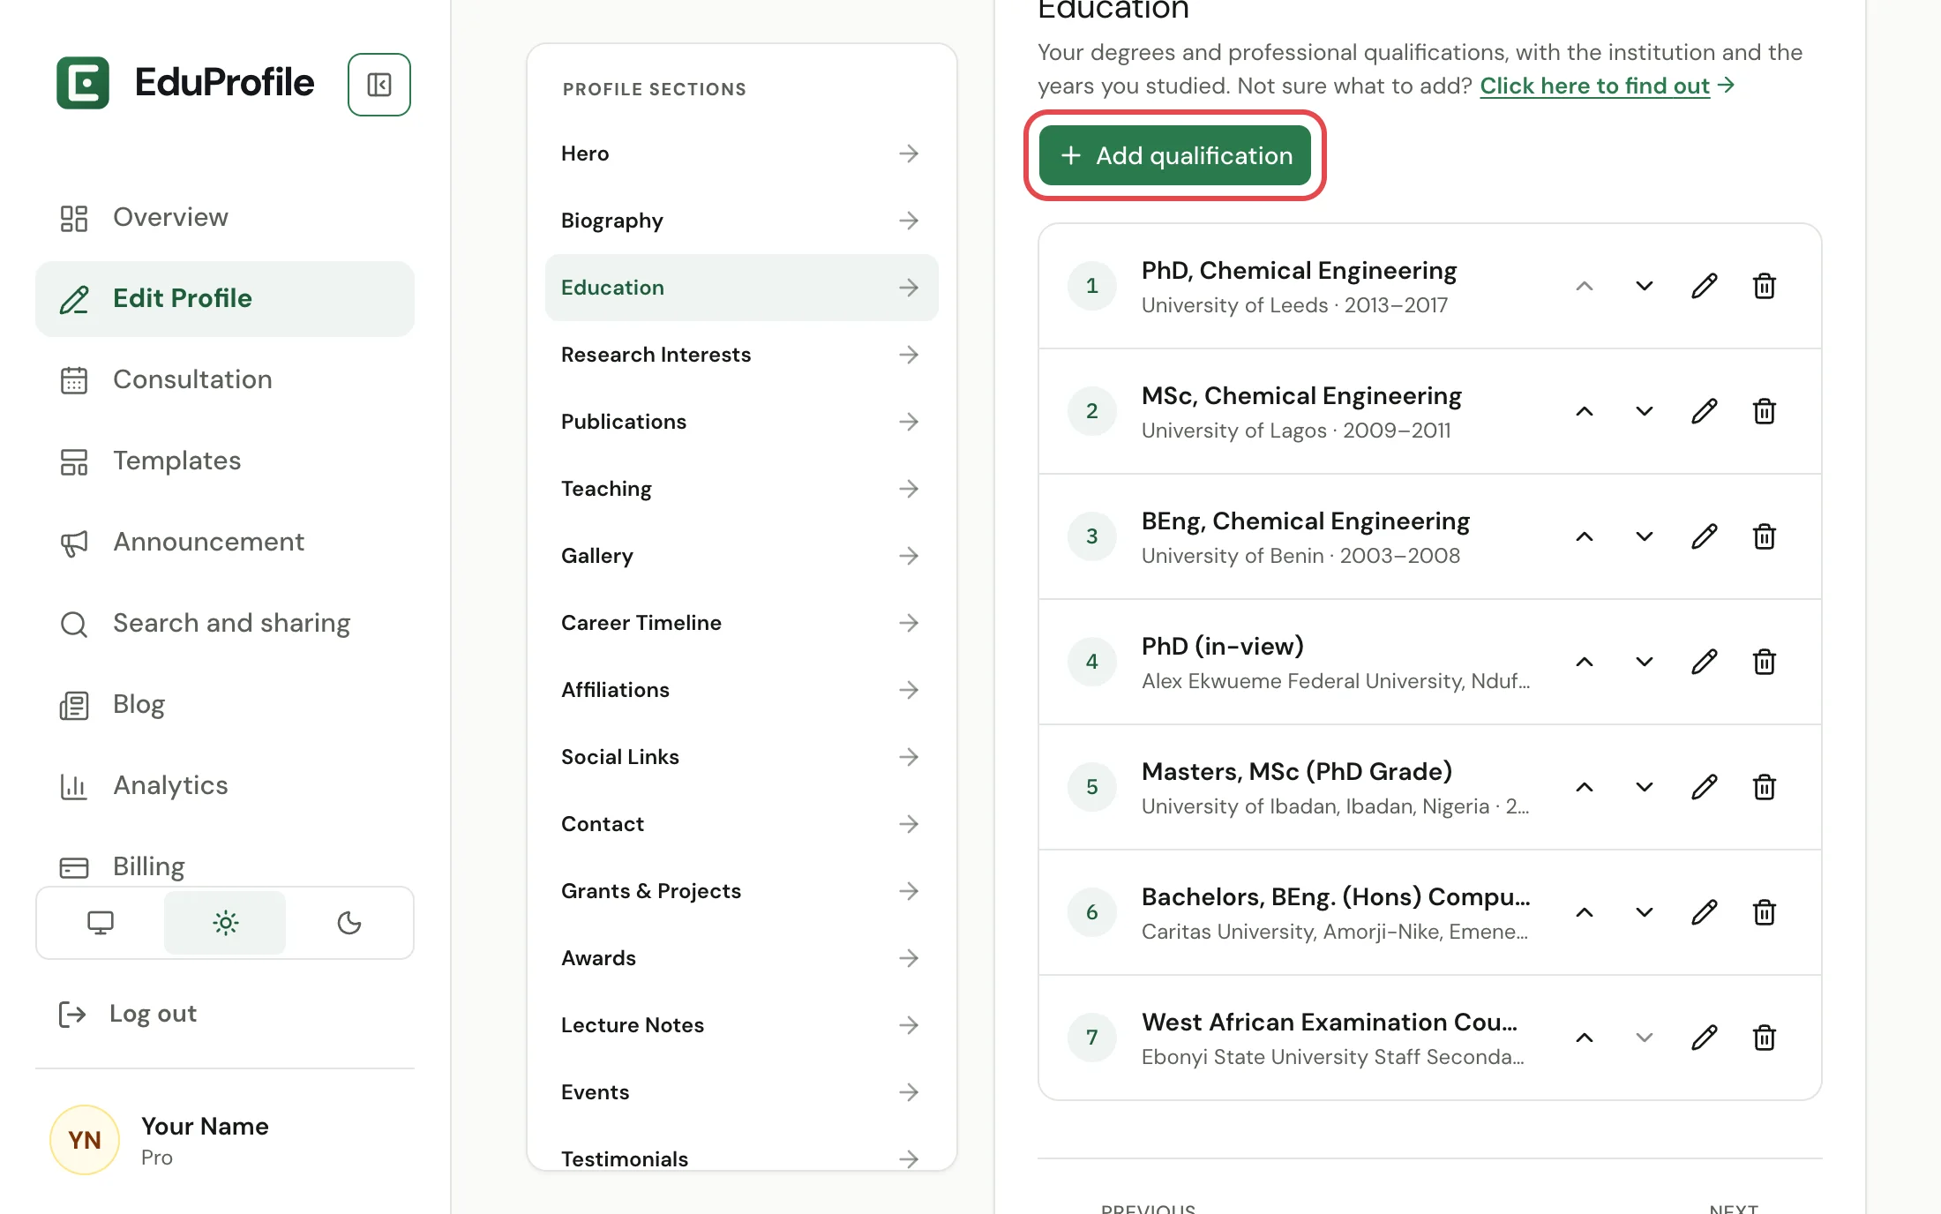Open the Analytics page
The image size is (1941, 1214).
click(225, 785)
